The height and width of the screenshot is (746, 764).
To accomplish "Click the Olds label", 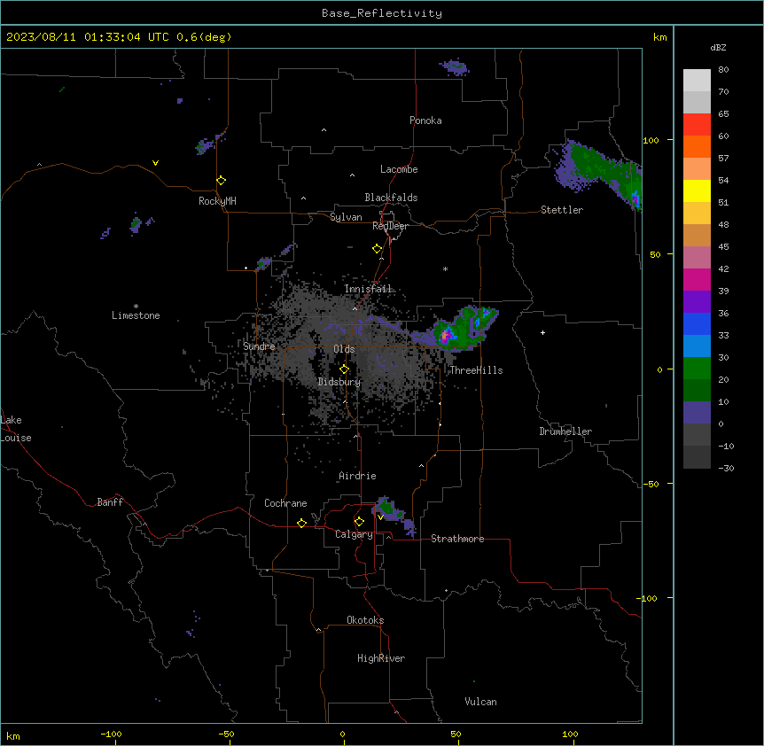I will [x=344, y=349].
